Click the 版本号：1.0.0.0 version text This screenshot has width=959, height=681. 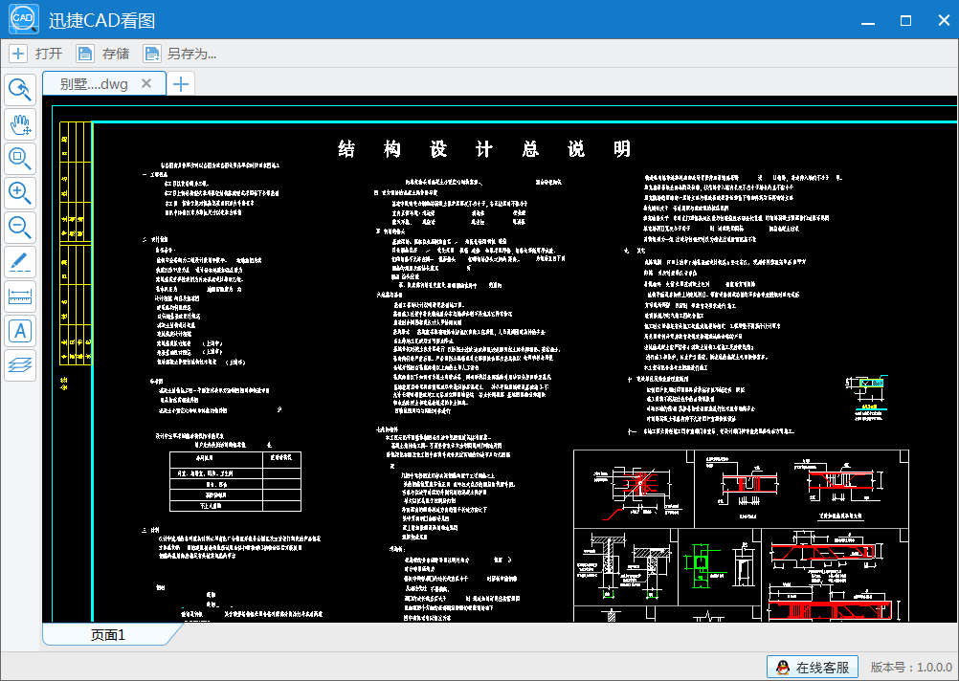tap(911, 668)
